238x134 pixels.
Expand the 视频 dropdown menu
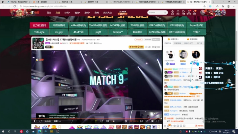(x=77, y=13)
